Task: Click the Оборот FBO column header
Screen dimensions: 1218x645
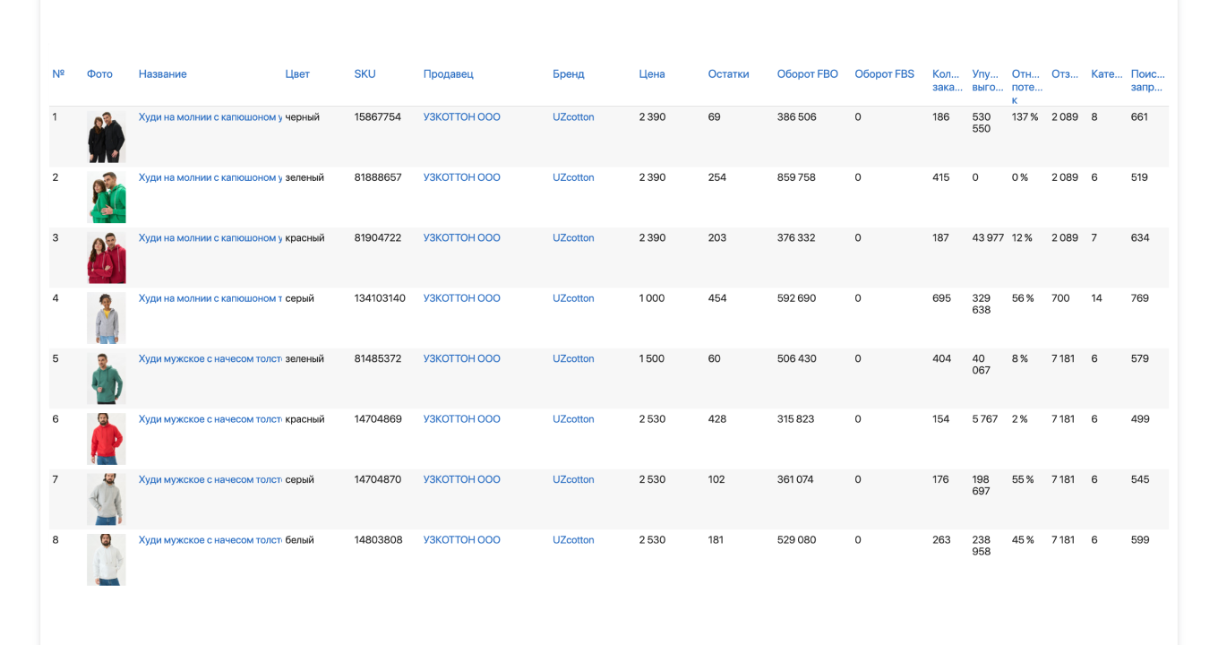Action: coord(807,74)
